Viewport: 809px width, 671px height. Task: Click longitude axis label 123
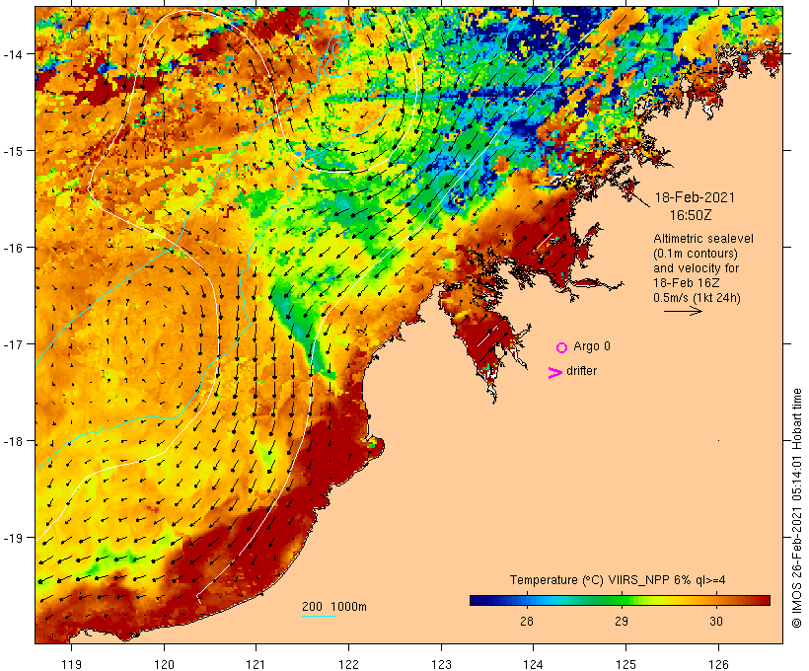[441, 664]
